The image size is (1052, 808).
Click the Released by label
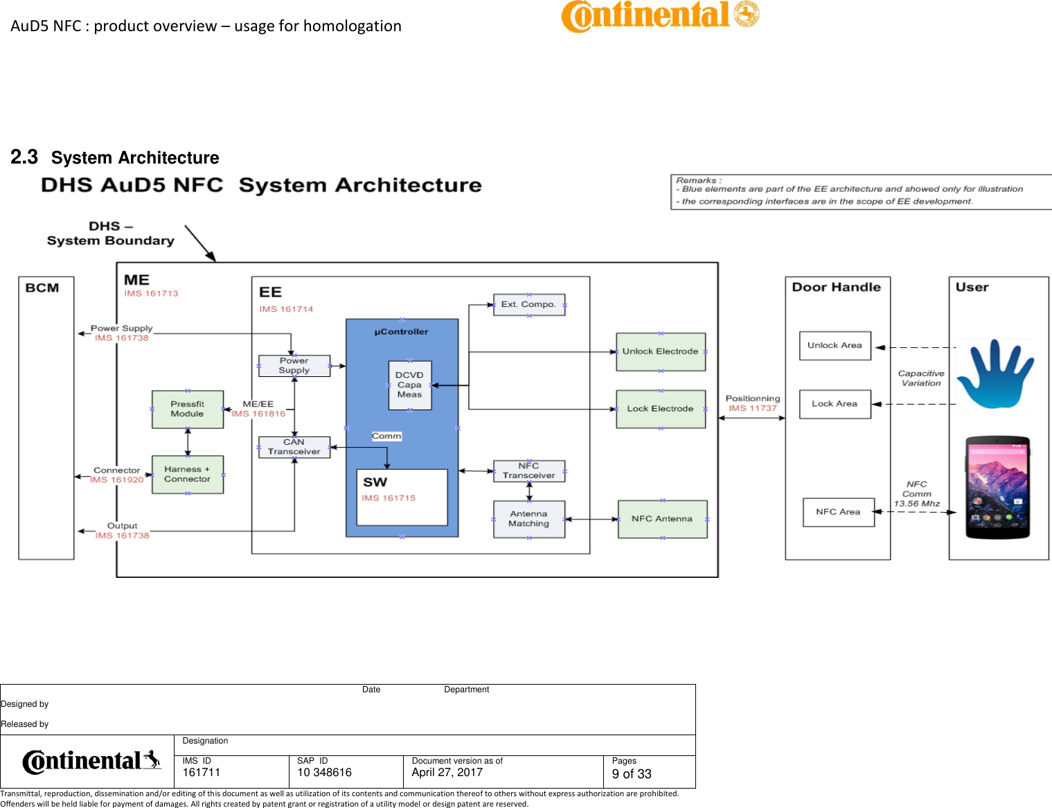pos(25,724)
